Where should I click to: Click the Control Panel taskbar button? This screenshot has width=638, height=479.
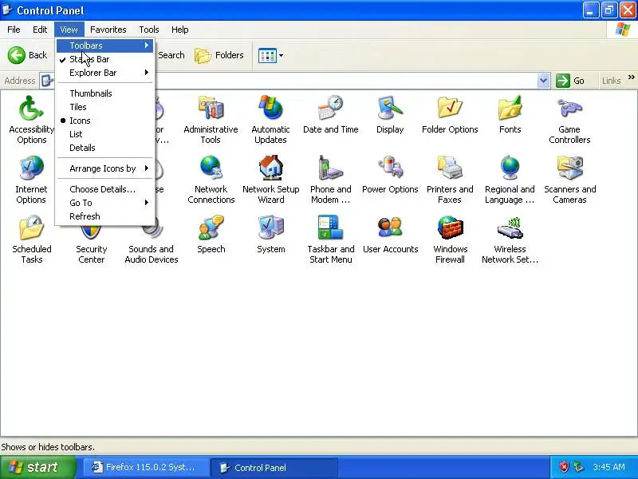tap(274, 467)
